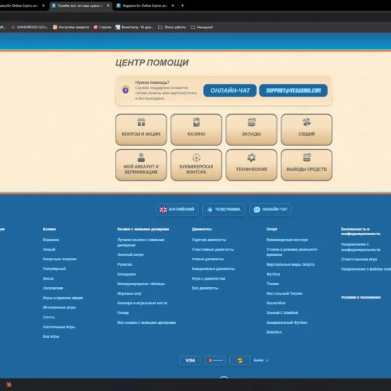
Task: Open the Немецкий bookmark folder
Action: tap(202, 27)
